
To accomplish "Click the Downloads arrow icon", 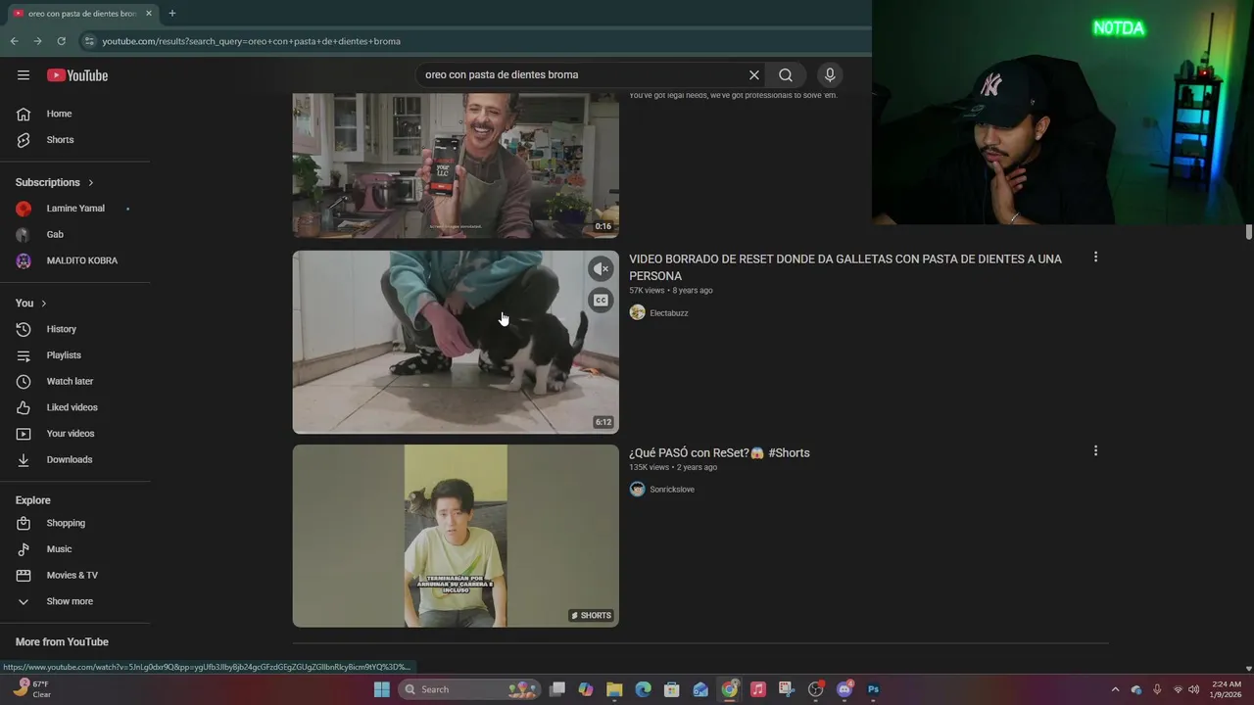I will click(24, 460).
